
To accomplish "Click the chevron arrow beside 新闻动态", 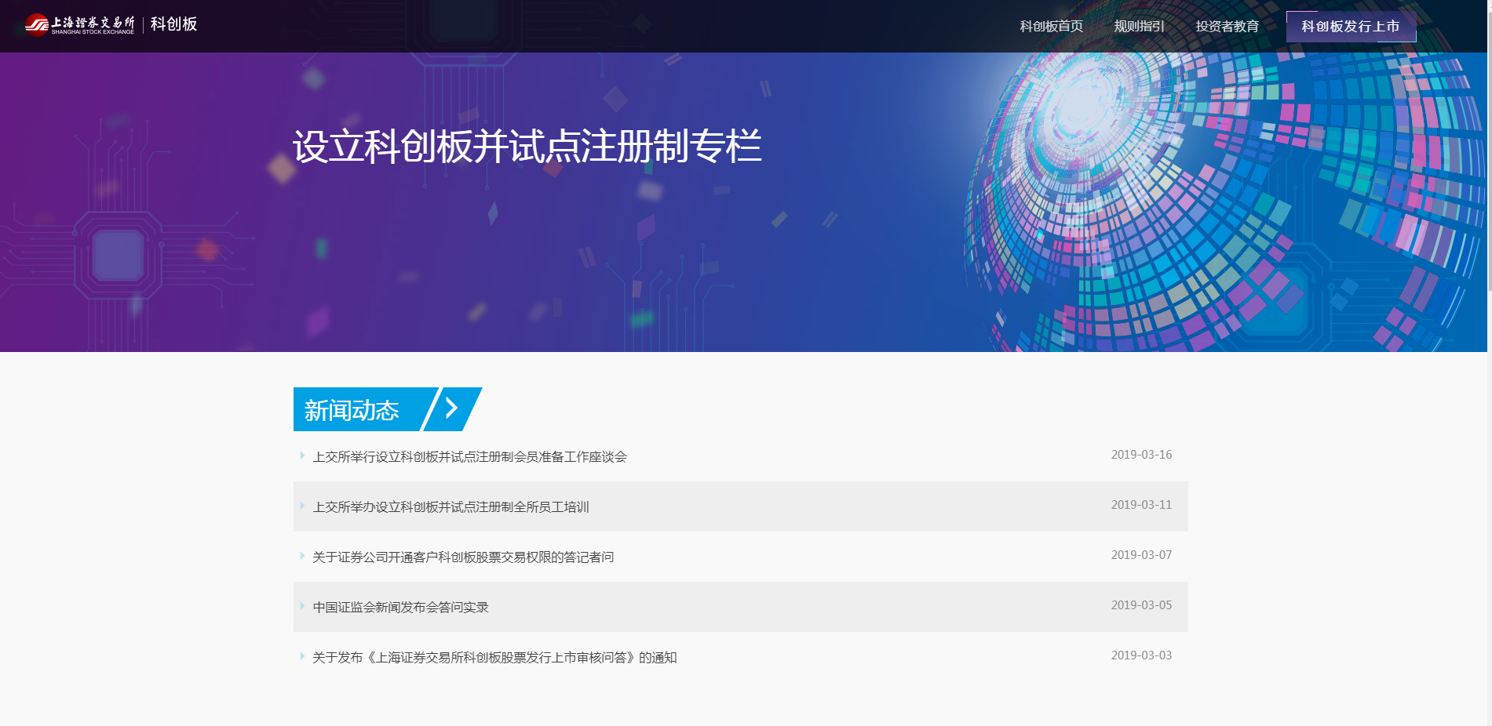I will (x=451, y=408).
